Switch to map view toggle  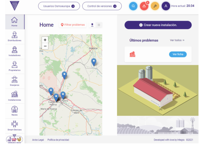click(92, 25)
